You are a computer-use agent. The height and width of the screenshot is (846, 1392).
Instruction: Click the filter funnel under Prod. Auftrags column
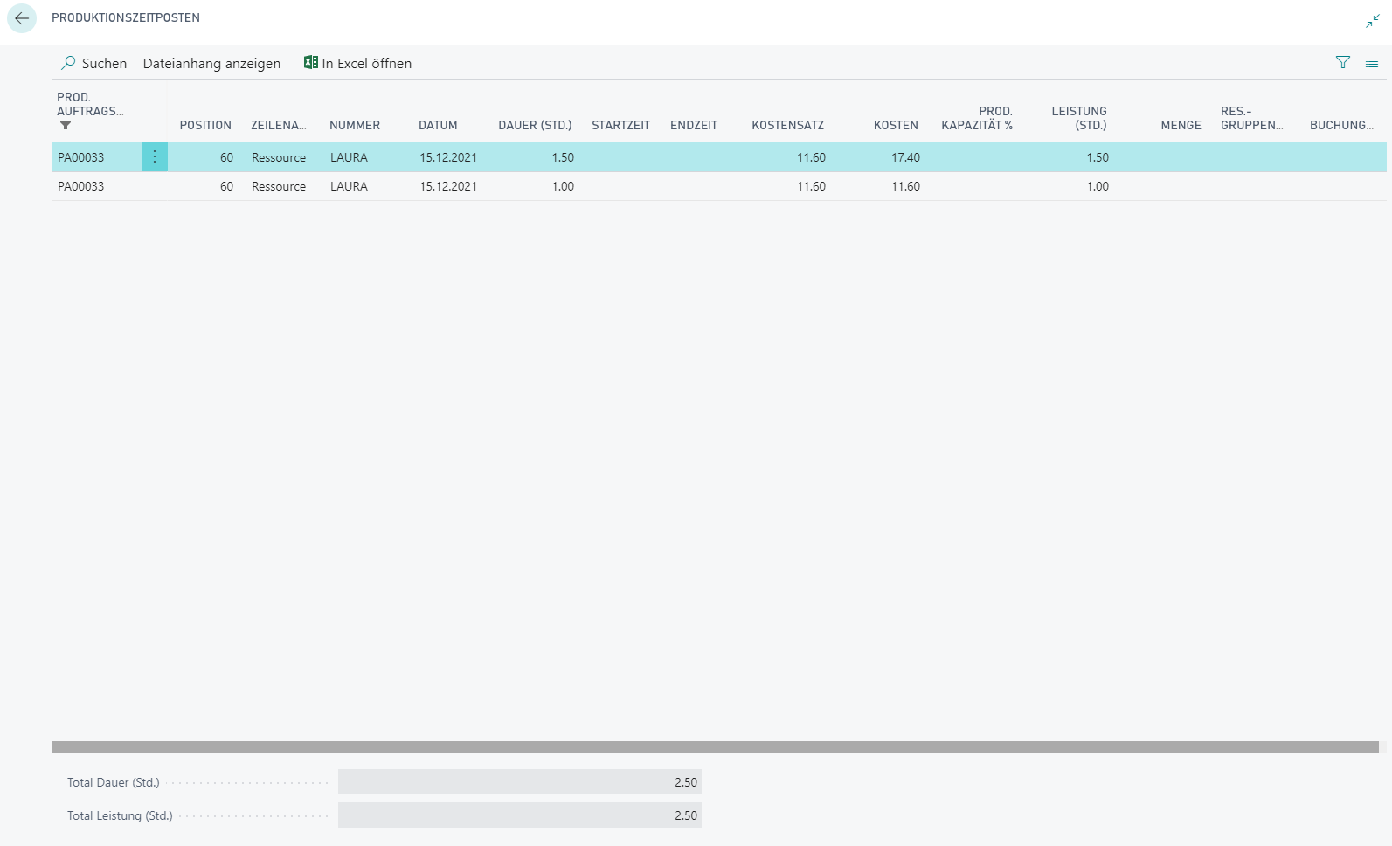tap(66, 126)
